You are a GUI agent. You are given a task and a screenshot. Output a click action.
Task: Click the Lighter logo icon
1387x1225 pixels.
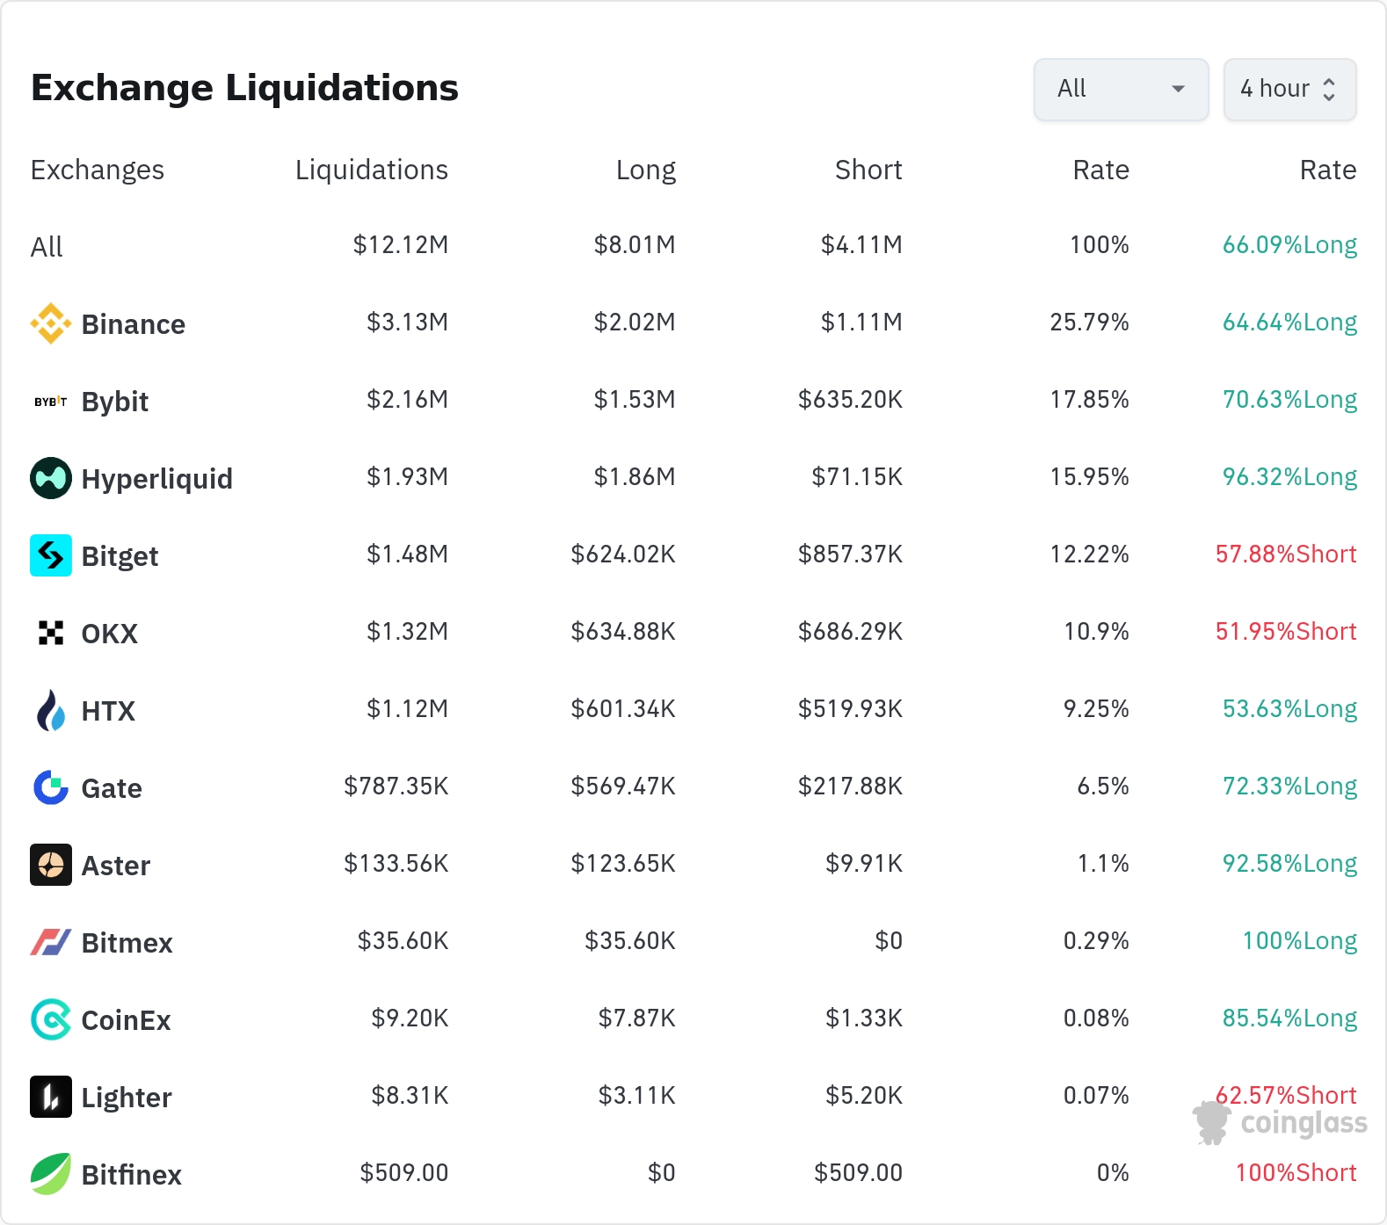[51, 1097]
